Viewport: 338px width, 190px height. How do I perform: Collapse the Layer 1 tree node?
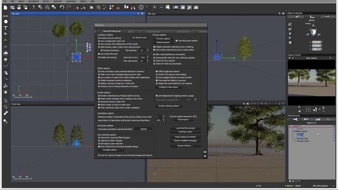290,126
